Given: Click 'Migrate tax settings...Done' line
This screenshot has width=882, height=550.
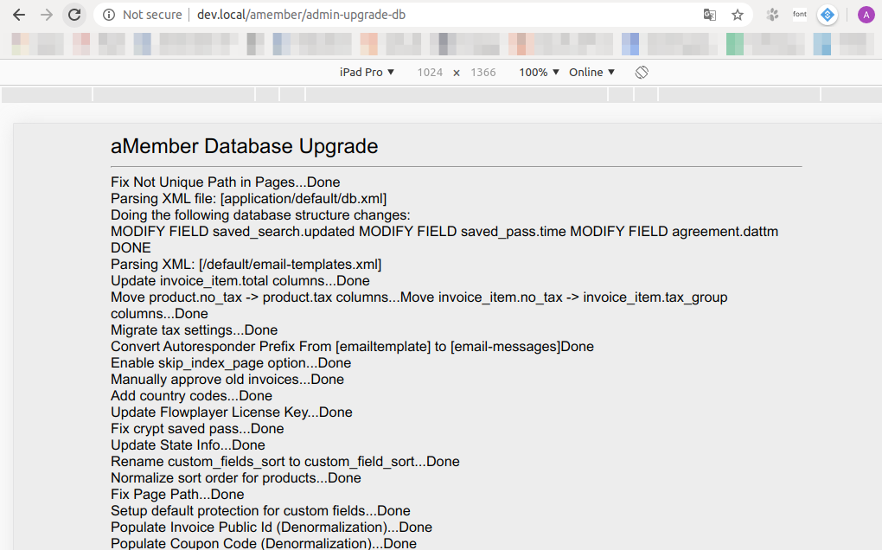Looking at the screenshot, I should click(194, 330).
